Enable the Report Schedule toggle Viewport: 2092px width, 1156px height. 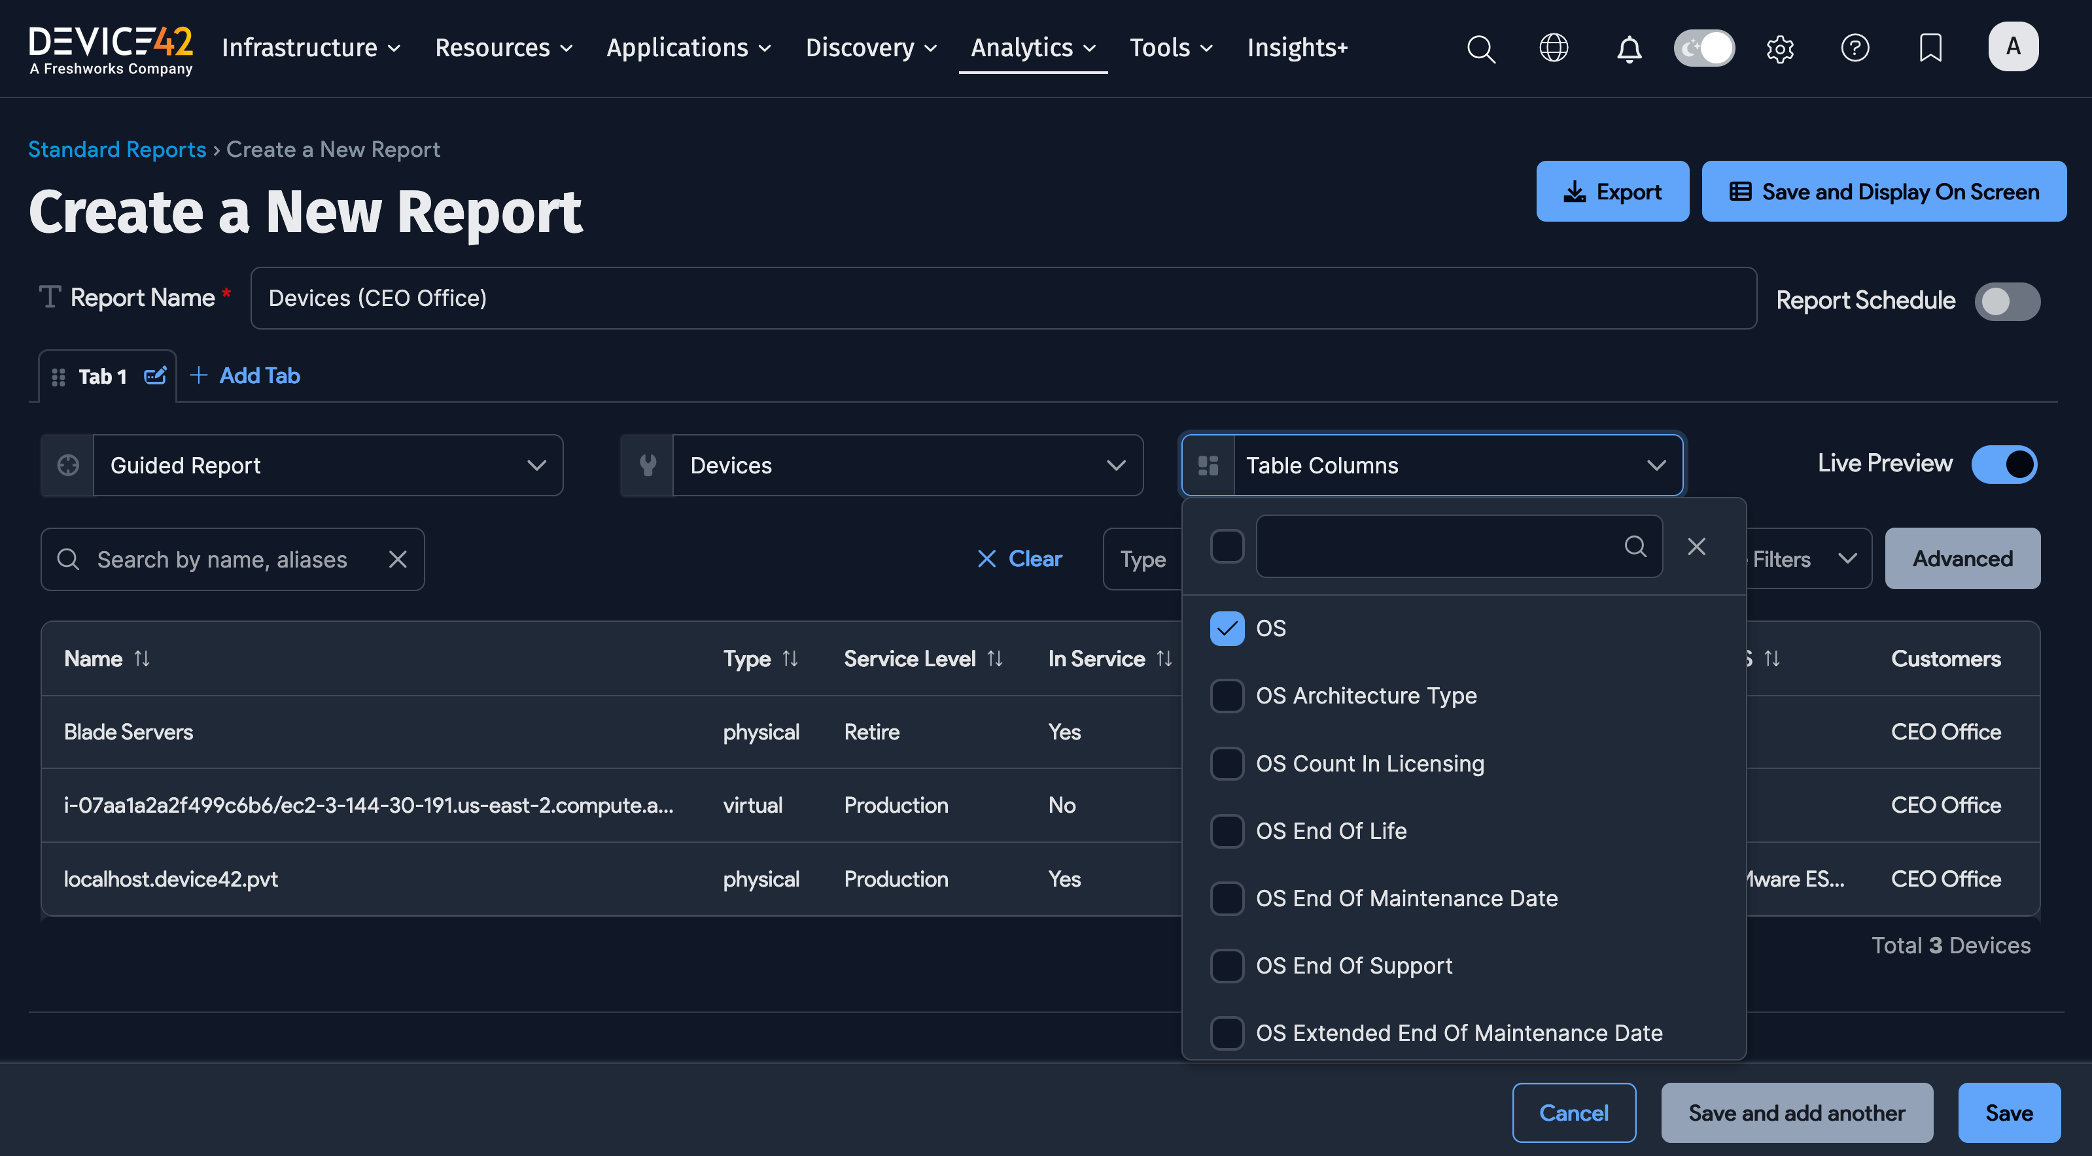click(x=2007, y=301)
